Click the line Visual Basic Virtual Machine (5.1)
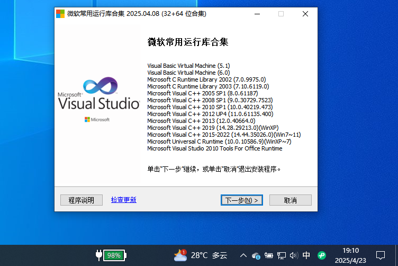This screenshot has width=398, height=266. tap(188, 66)
